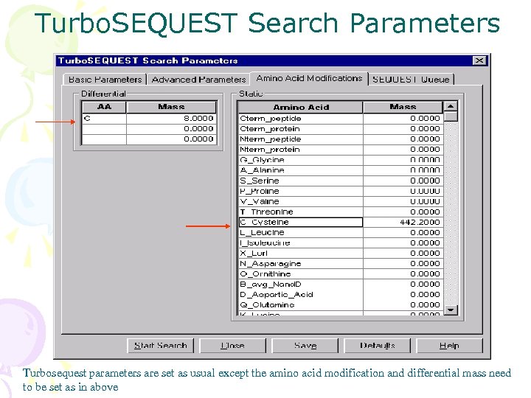Image resolution: width=531 pixels, height=398 pixels.
Task: Open the SEQUEST Queue tab
Action: (411, 80)
